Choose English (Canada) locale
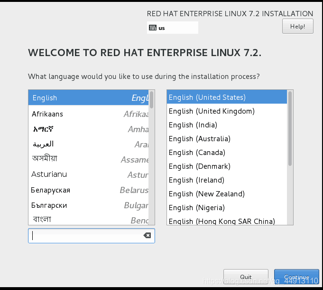Screen dimensions: 323x290 pos(227,153)
